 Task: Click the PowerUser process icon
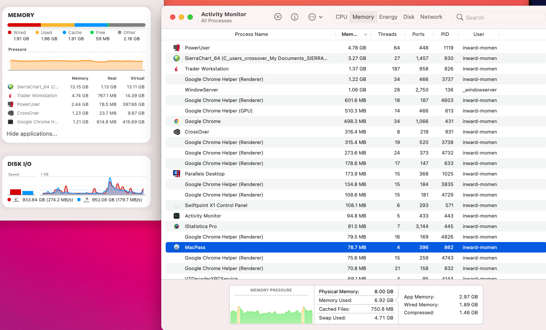click(177, 48)
